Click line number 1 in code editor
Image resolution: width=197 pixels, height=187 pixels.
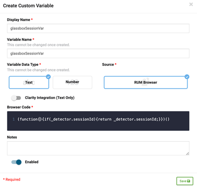point(13,119)
